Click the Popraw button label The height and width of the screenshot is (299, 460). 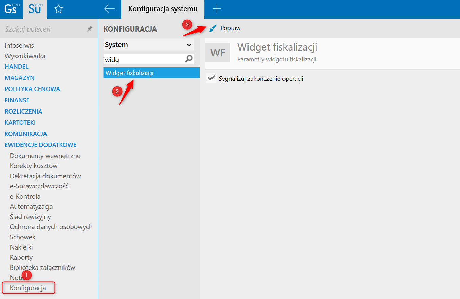[x=231, y=28]
